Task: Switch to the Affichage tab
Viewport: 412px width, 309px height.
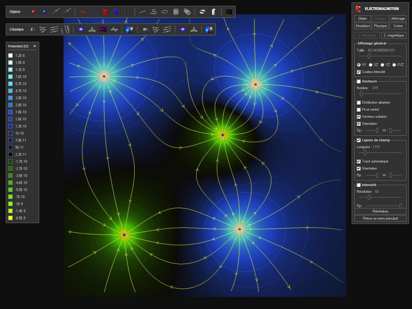Action: [x=398, y=18]
